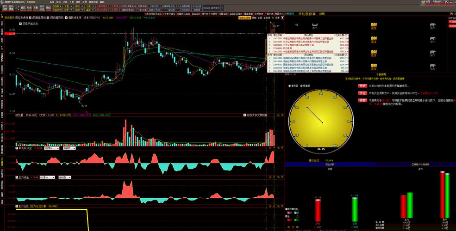Toggle the 1日数据异动 checkbox

pyautogui.click(x=30, y=18)
